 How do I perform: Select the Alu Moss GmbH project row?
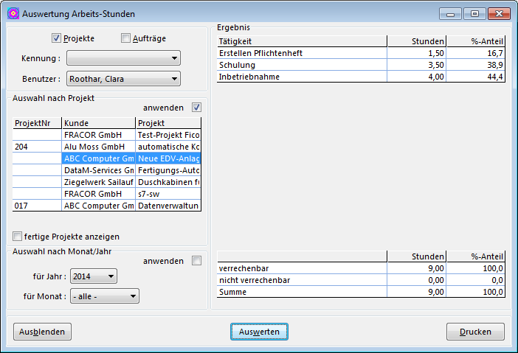tap(98, 147)
